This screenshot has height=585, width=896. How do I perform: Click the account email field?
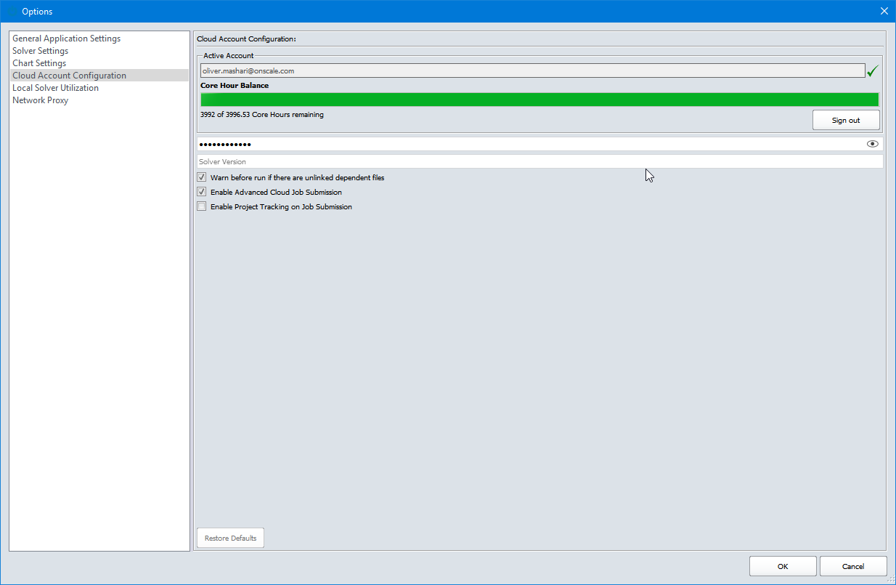click(x=533, y=70)
